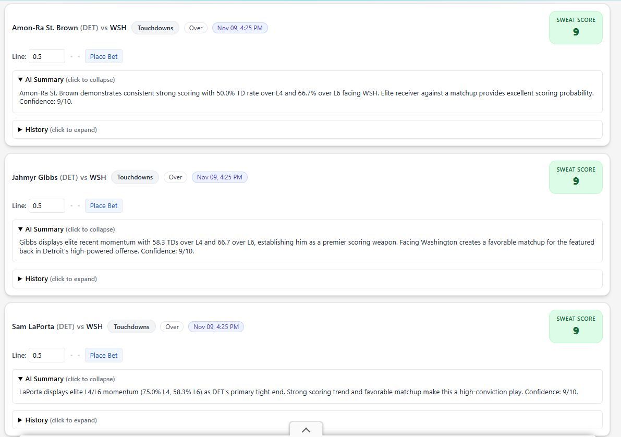Screen dimensions: 621x437
Task: Click date badge on Jahmyr Gibbs card
Action: pyautogui.click(x=220, y=177)
